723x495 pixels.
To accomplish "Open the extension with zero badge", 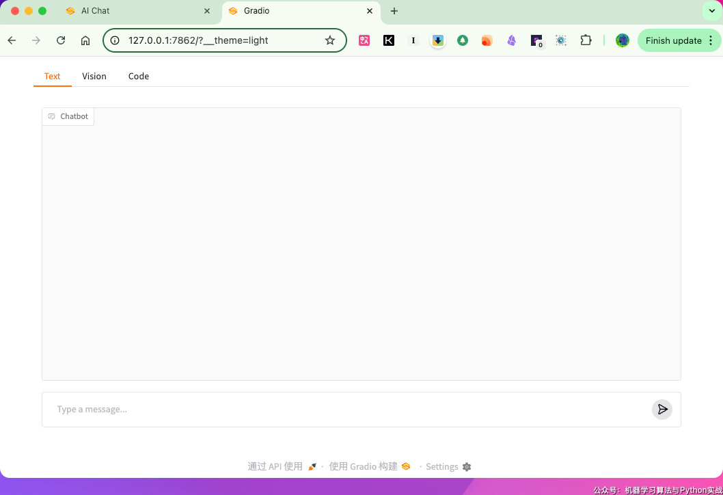I will (x=536, y=41).
